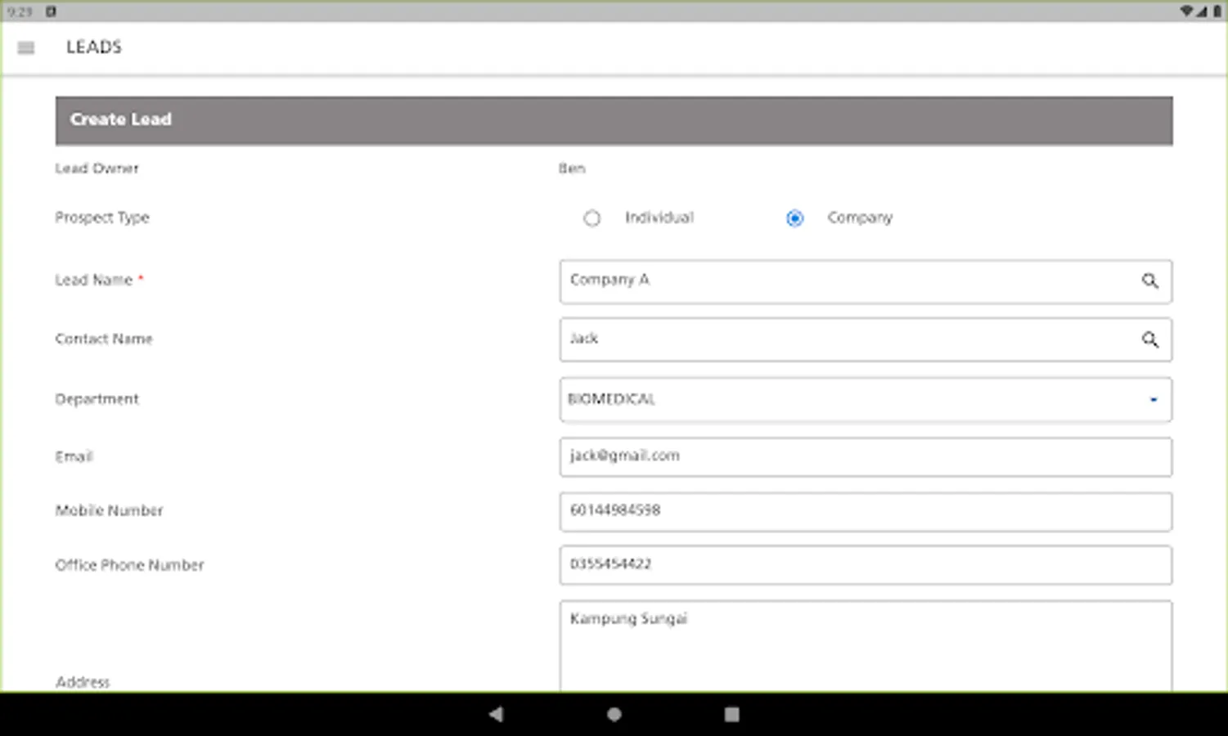Click the required field asterisk on Lead Name
The image size is (1228, 736).
pyautogui.click(x=140, y=276)
